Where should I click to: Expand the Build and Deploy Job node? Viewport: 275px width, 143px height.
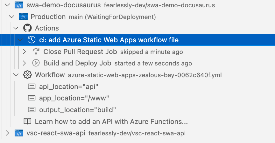[x=25, y=63]
